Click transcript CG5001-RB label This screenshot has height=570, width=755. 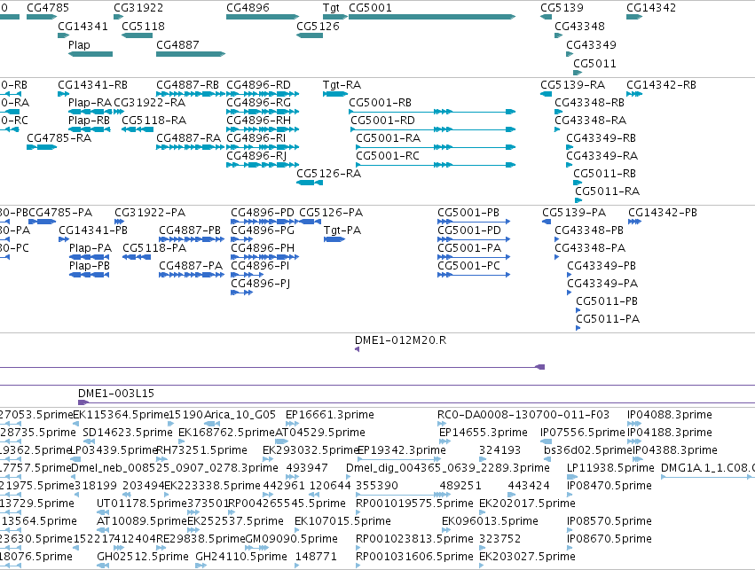tap(381, 103)
